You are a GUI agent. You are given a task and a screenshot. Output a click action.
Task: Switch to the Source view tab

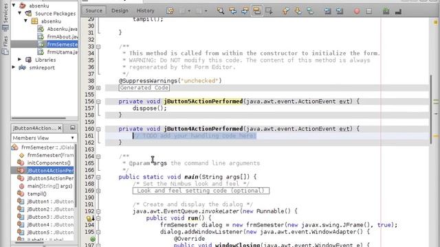coord(93,11)
